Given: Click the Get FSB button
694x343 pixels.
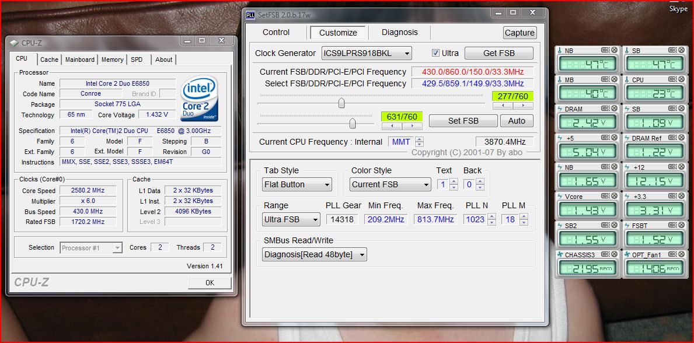Looking at the screenshot, I should point(499,53).
